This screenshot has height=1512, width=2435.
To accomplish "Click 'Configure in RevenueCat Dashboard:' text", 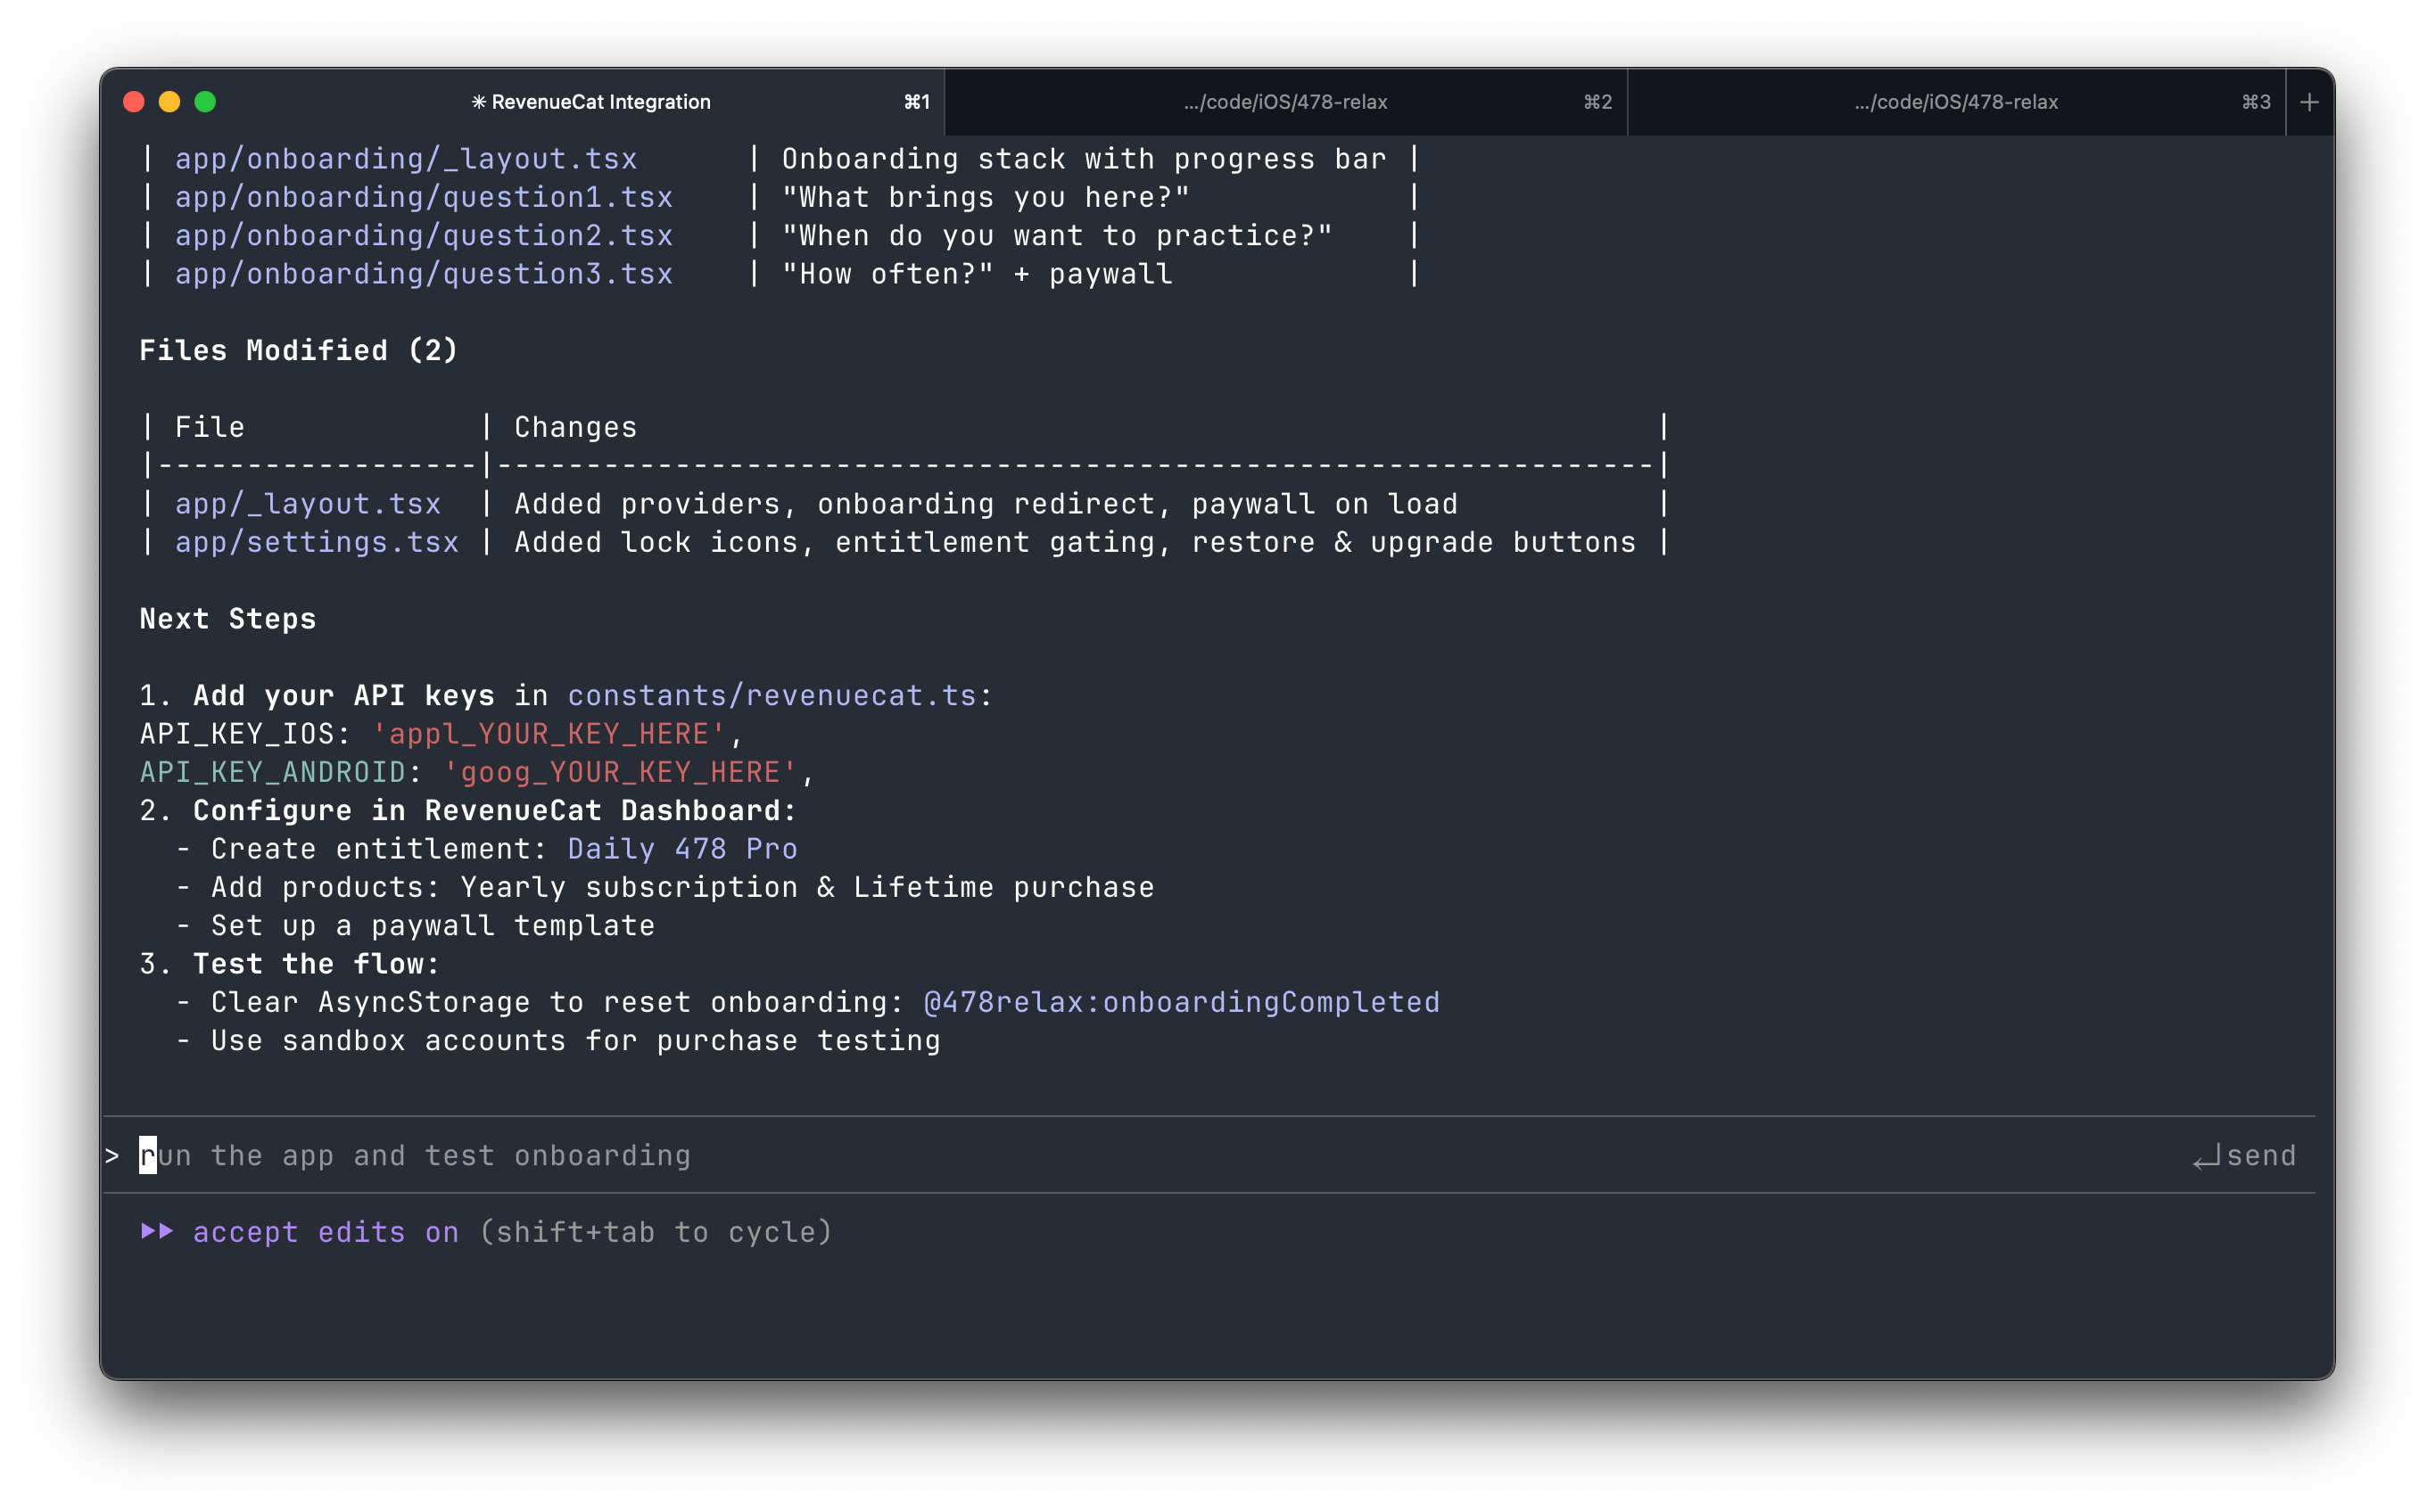I will coord(494,811).
